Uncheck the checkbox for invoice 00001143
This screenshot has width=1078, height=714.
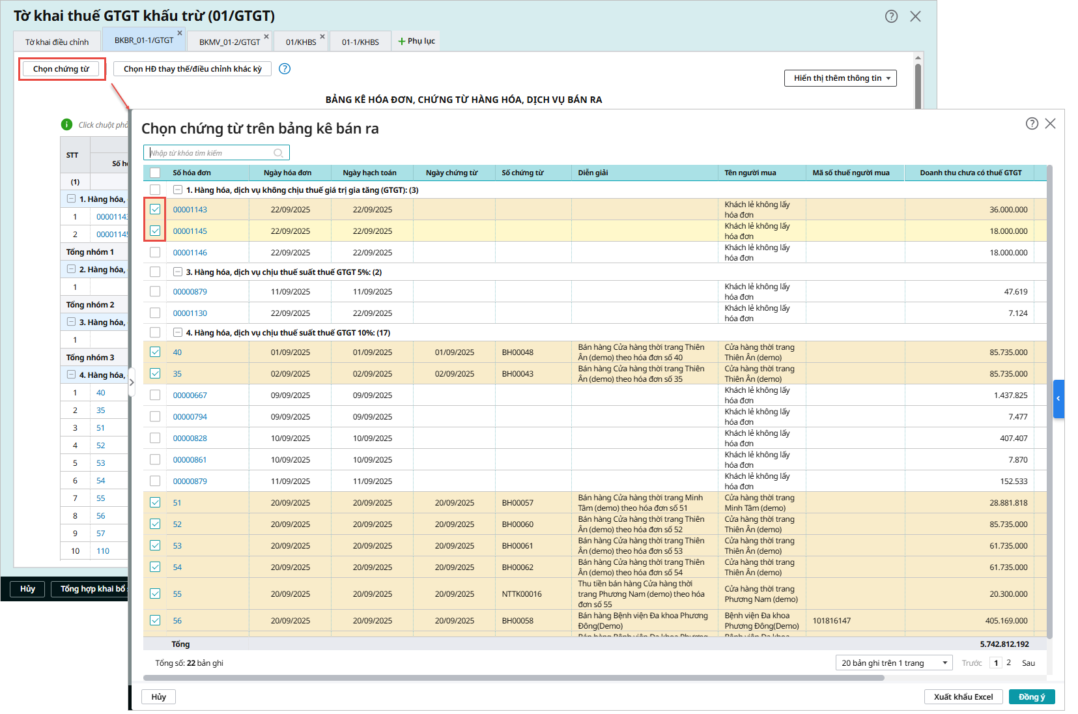155,210
